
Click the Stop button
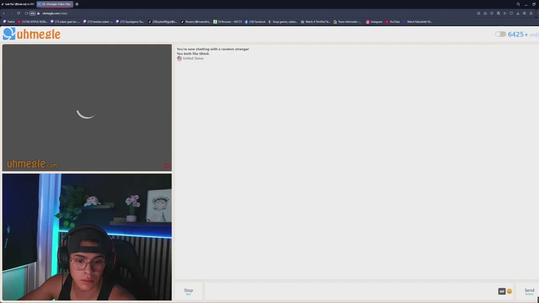pyautogui.click(x=188, y=291)
